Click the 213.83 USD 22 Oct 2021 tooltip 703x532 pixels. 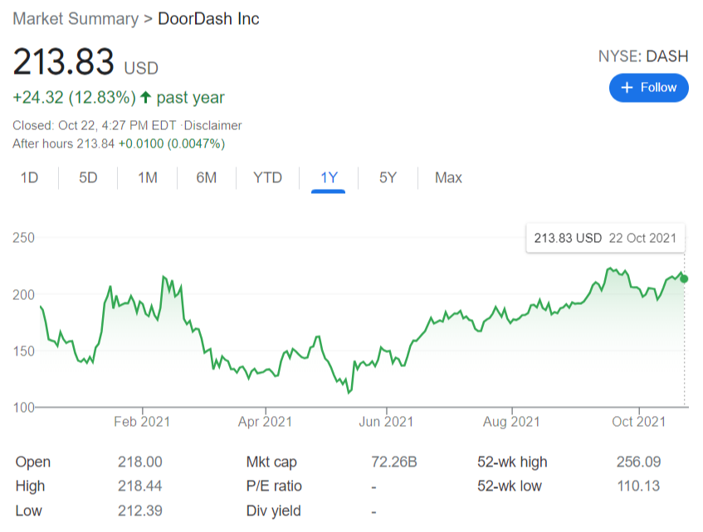pyautogui.click(x=605, y=238)
